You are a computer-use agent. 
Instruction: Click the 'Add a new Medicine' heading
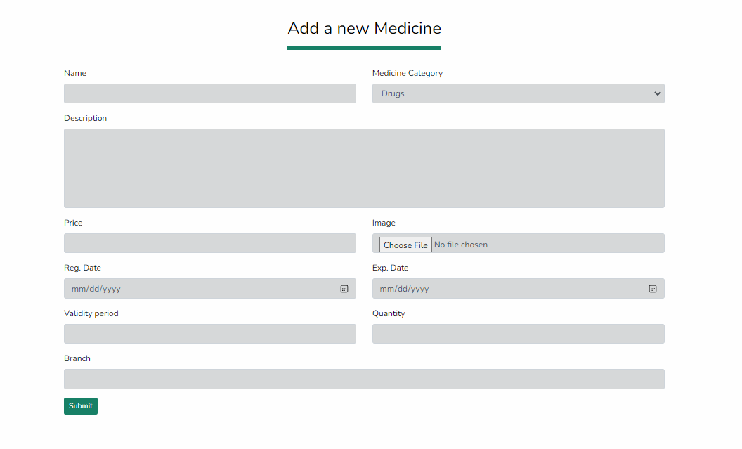[364, 28]
